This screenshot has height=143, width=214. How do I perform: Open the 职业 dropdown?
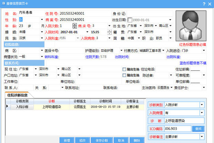(x=170, y=38)
